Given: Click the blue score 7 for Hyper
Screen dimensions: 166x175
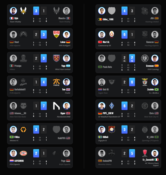Looking at the screenshot, I should click(44, 106).
